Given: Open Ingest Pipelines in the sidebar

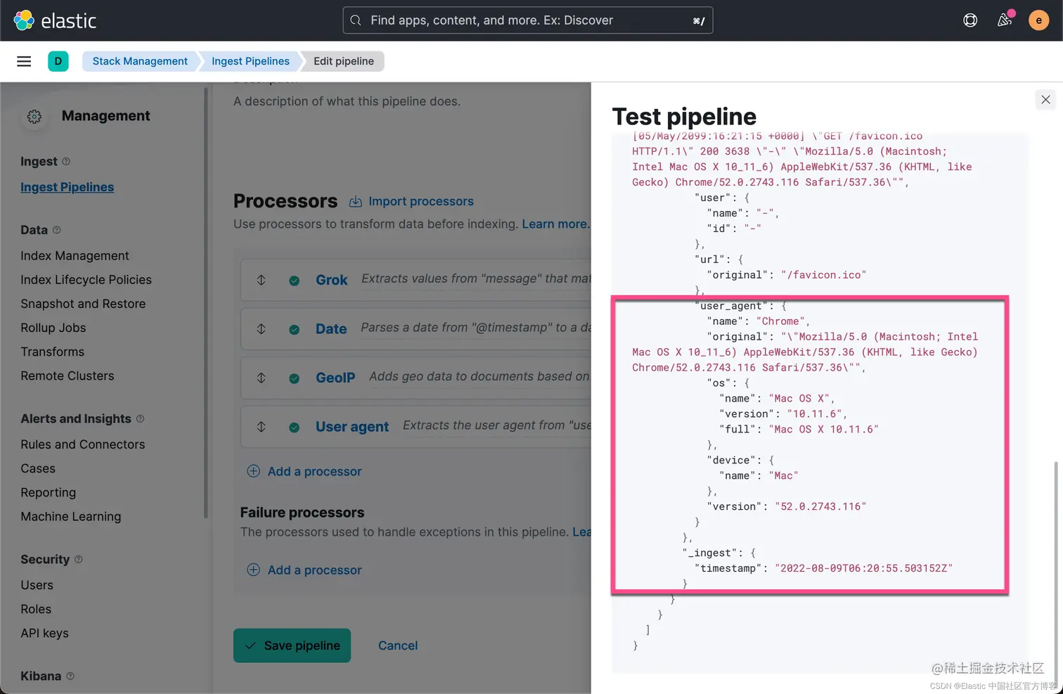Looking at the screenshot, I should 67,187.
